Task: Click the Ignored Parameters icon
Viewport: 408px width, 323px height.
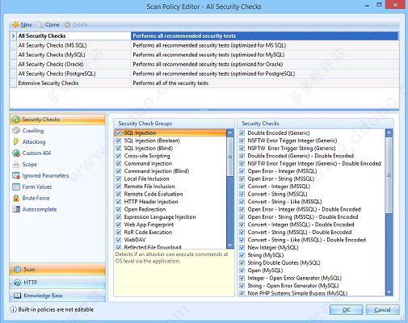Action: [x=16, y=176]
